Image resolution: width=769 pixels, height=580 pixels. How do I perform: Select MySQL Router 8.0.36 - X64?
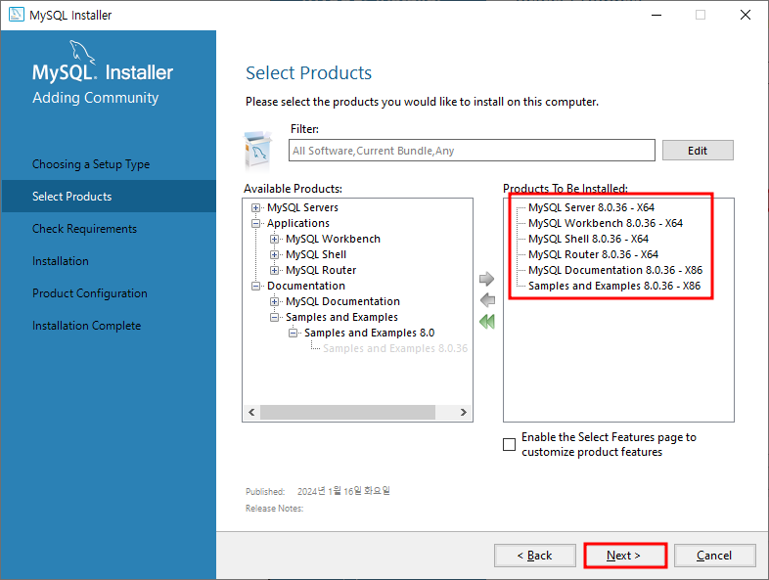pyautogui.click(x=593, y=255)
